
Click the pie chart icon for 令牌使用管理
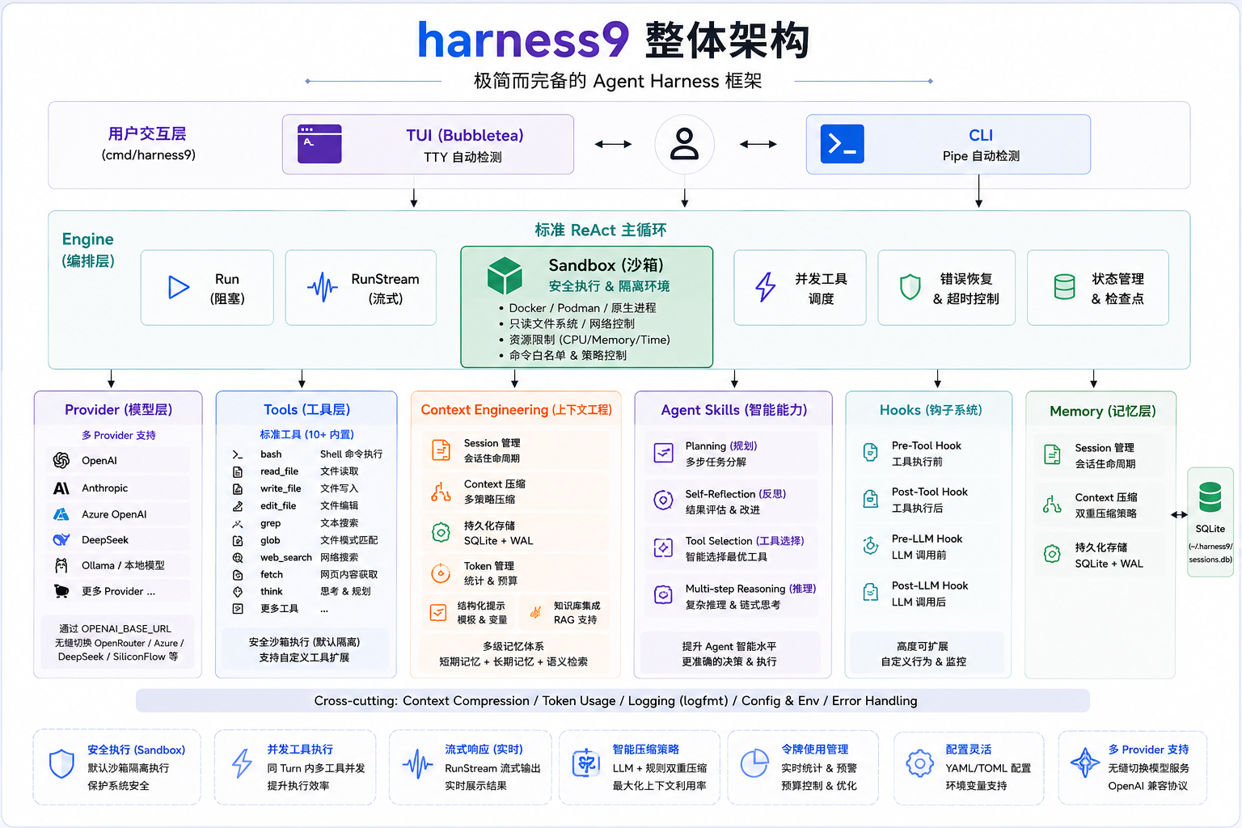(754, 763)
